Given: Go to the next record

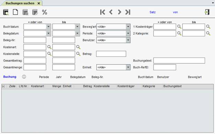Looking at the screenshot, I should click(x=120, y=12).
